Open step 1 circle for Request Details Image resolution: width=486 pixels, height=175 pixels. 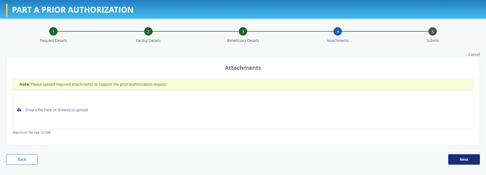pos(53,32)
